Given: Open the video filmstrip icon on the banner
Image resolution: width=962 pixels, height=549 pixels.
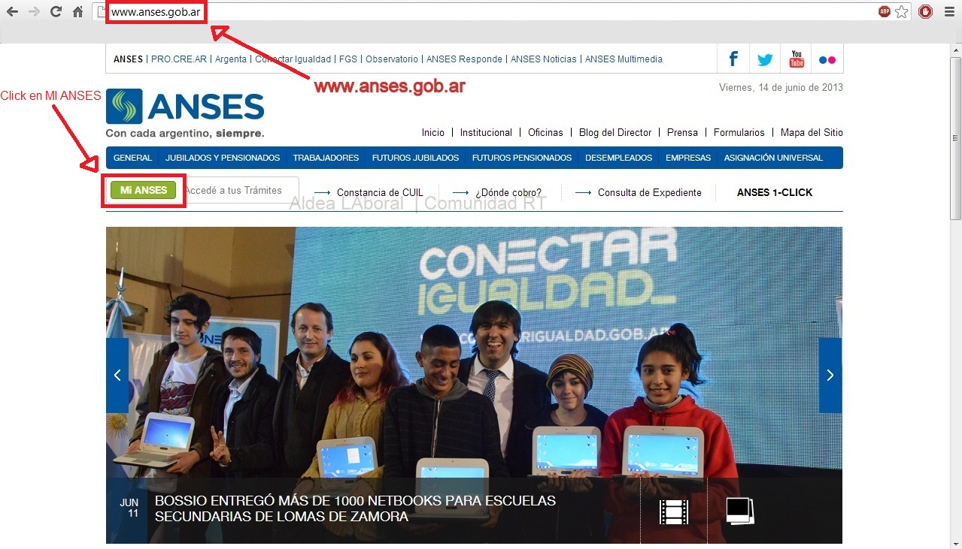Looking at the screenshot, I should coord(674,511).
